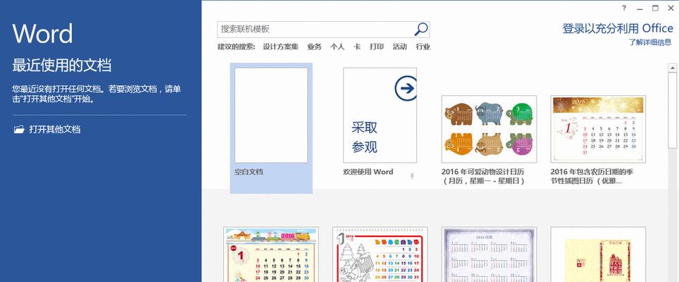679x282 pixels.
Task: Click the 建议的搜索 label
Action: pyautogui.click(x=236, y=47)
